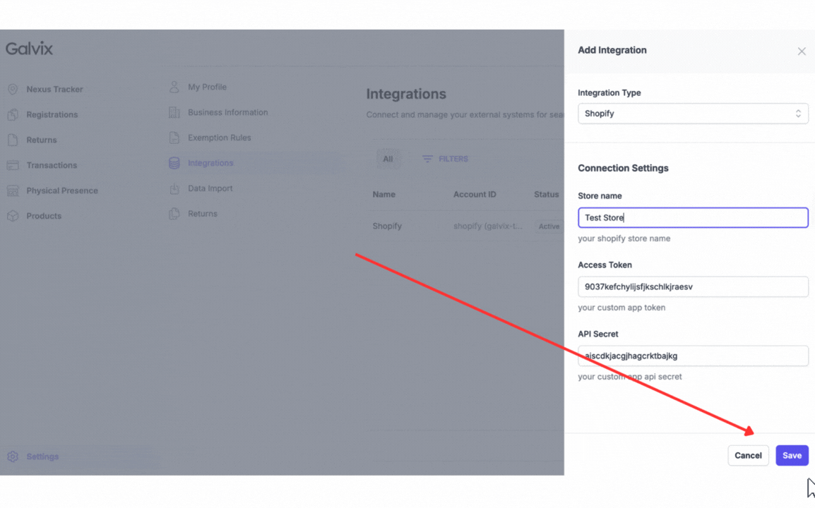This screenshot has width=815, height=508.
Task: Click the Data Import icon
Action: [174, 188]
